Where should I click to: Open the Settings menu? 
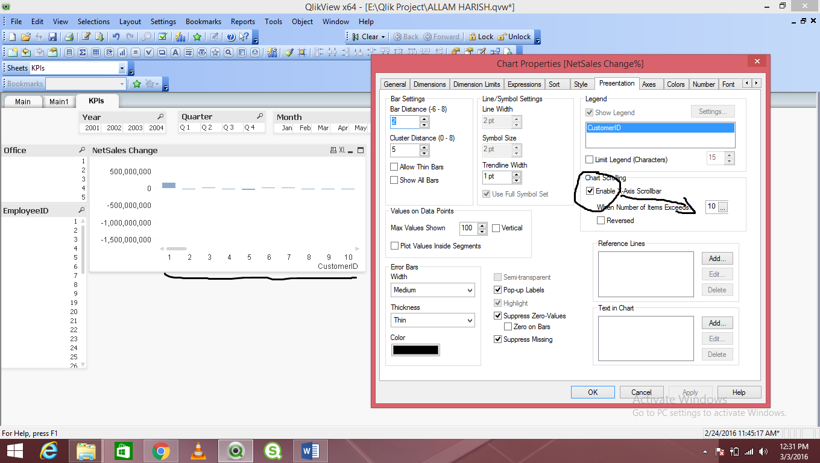click(x=163, y=22)
